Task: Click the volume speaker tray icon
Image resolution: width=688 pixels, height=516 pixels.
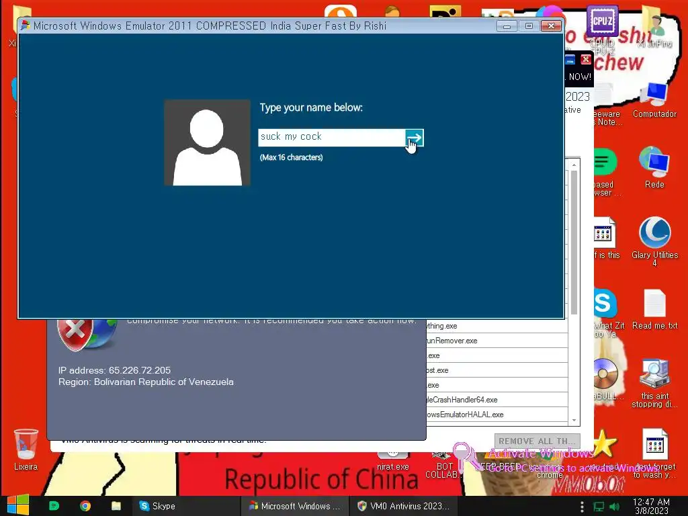Action: point(614,507)
